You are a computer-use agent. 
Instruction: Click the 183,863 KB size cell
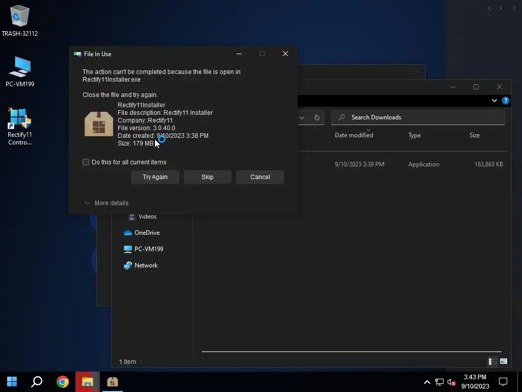(x=489, y=164)
